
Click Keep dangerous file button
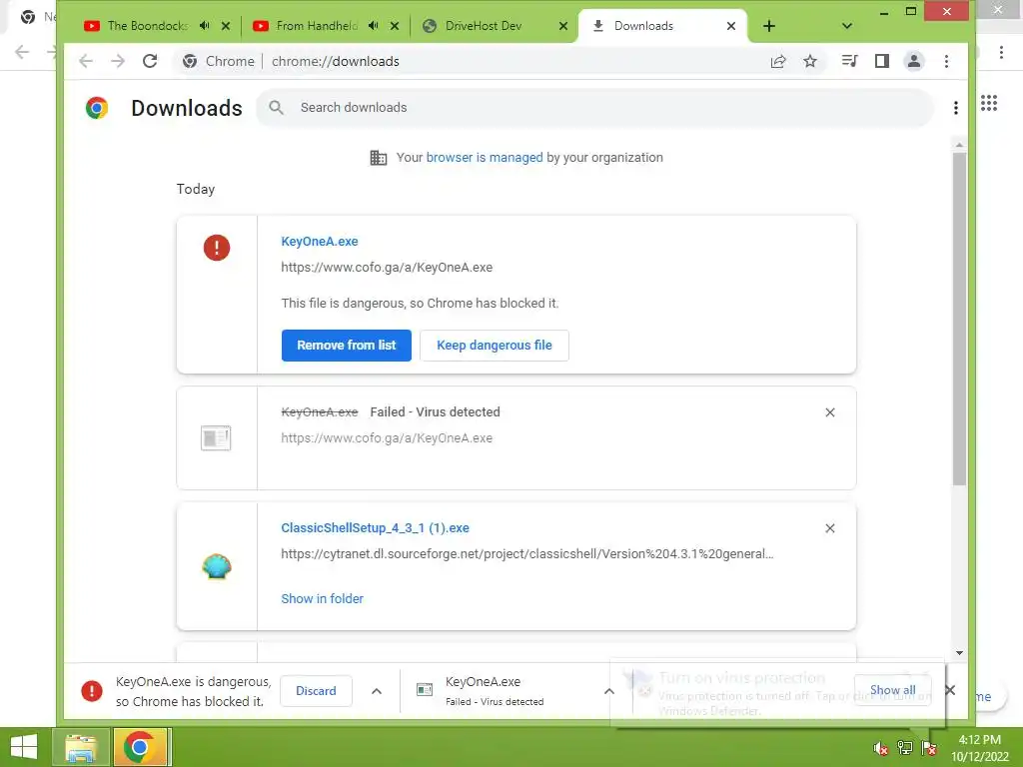pos(494,345)
